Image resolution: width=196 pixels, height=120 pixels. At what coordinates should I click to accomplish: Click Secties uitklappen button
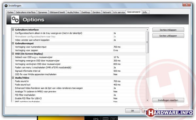click(168, 36)
